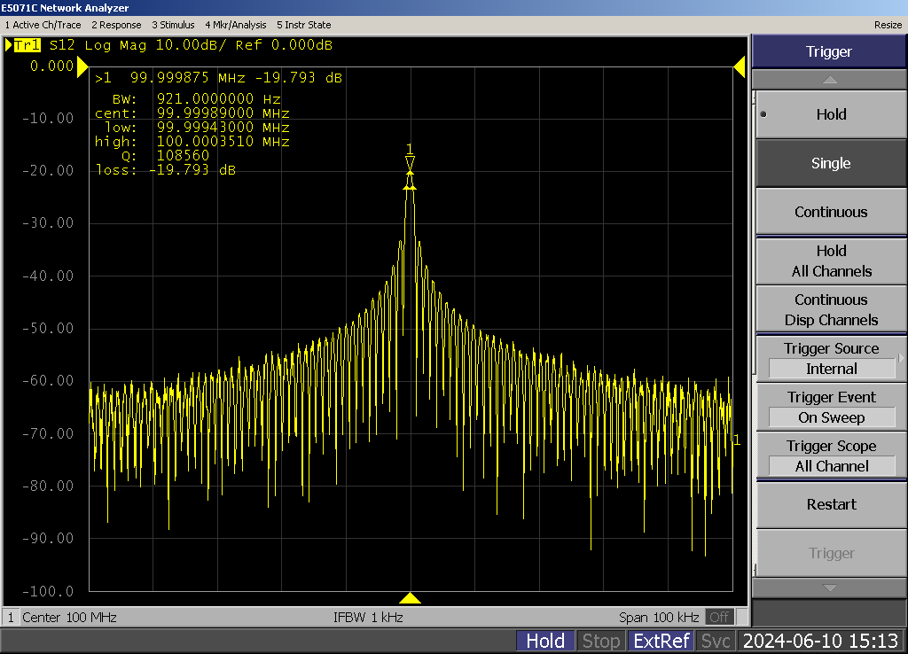Image resolution: width=908 pixels, height=654 pixels.
Task: Select the Hold trigger mode softkey
Action: coord(830,114)
